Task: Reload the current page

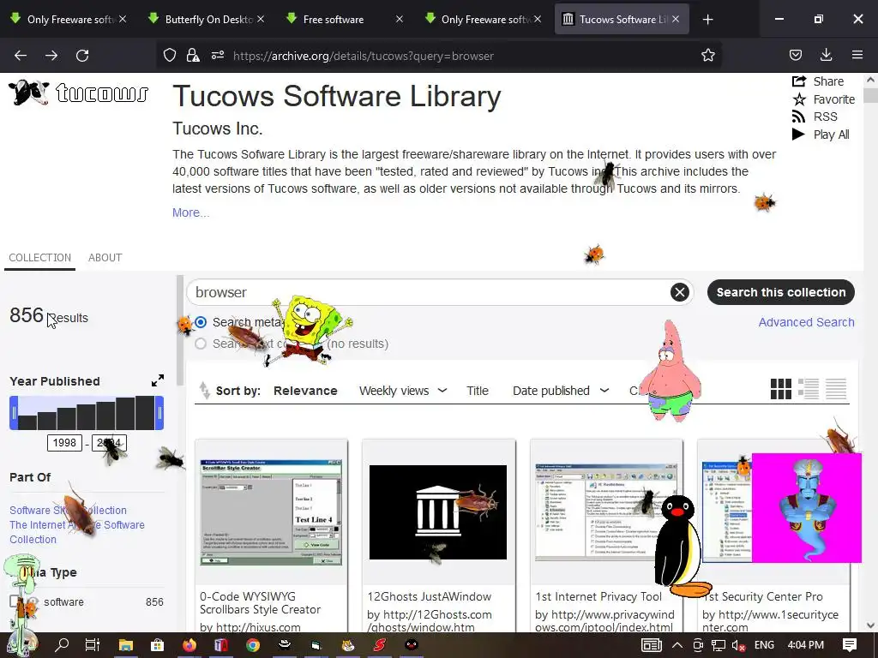Action: pyautogui.click(x=82, y=56)
